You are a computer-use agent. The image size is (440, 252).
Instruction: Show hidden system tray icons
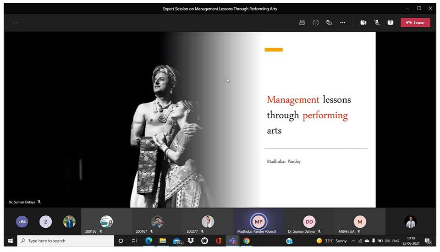[x=353, y=241]
